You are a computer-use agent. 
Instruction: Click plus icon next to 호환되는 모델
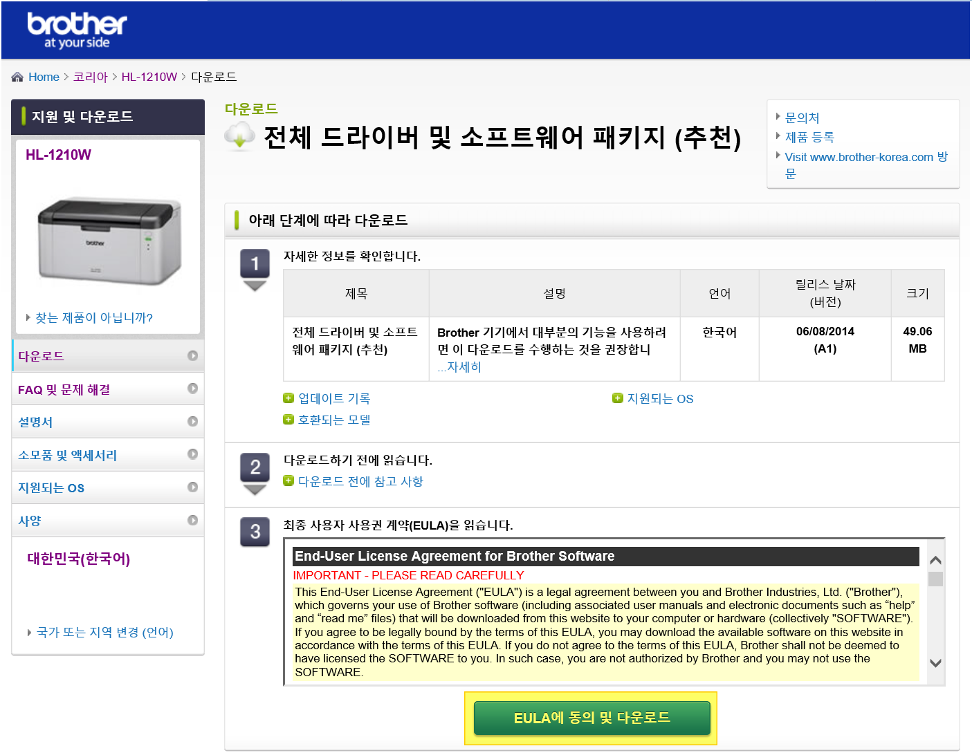288,419
